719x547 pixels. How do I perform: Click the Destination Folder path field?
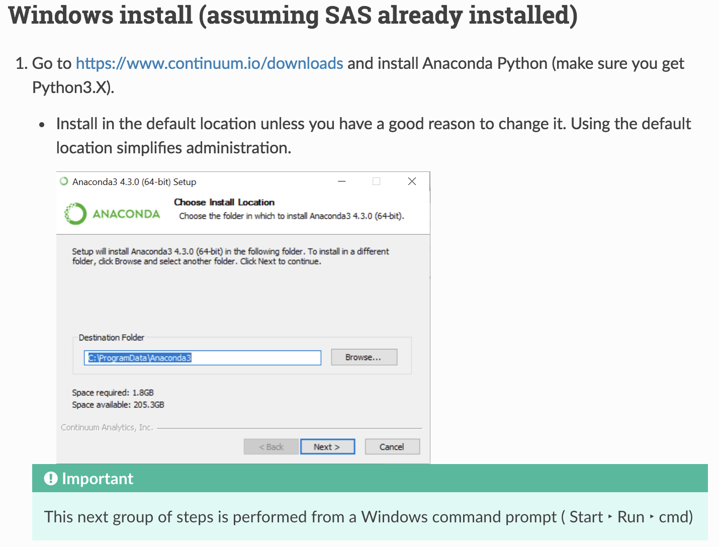[x=202, y=358]
